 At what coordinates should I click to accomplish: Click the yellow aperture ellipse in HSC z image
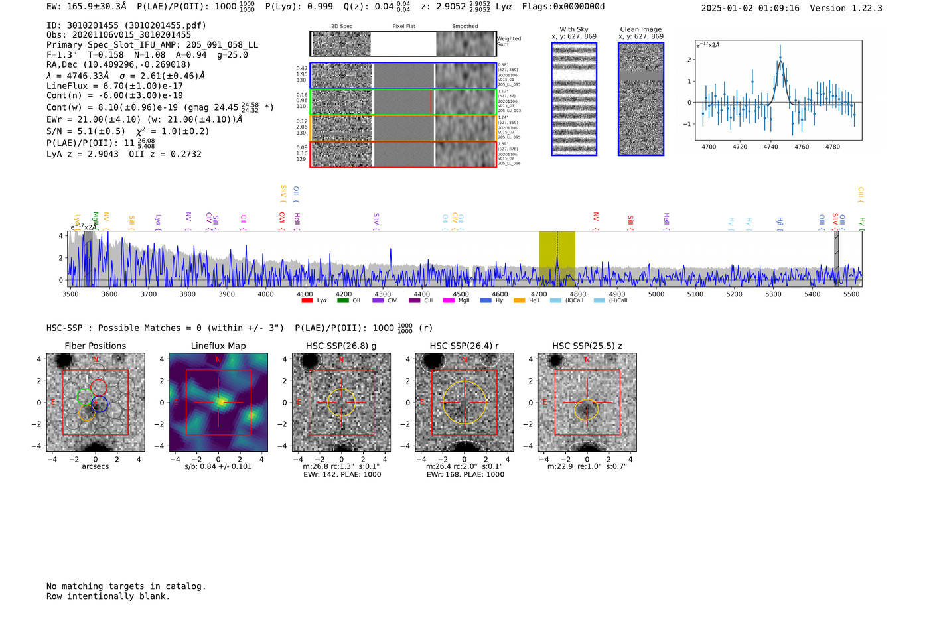[x=586, y=409]
